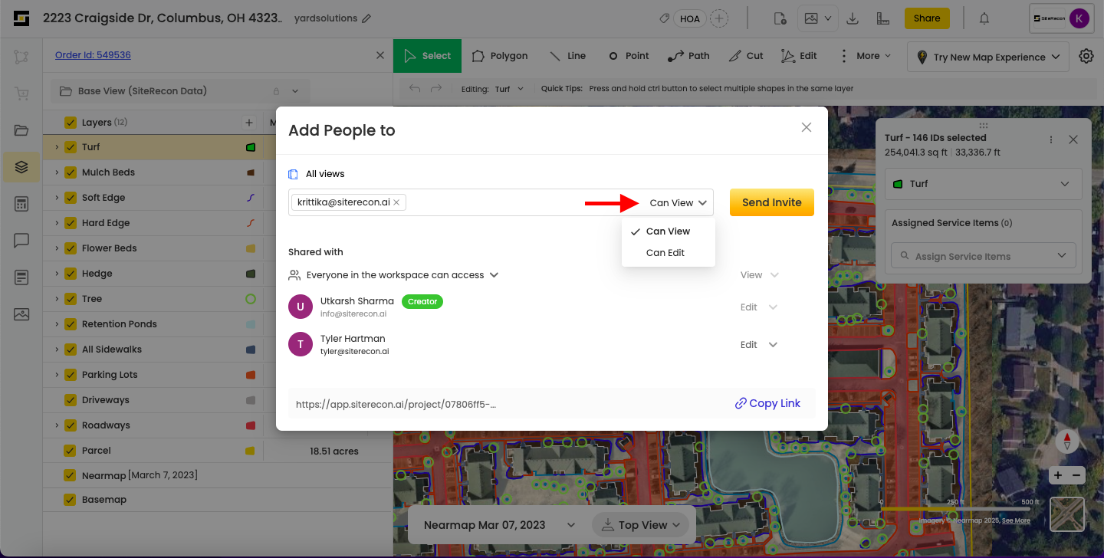1104x558 pixels.
Task: Open the calculator icon in sidebar
Action: coord(21,204)
